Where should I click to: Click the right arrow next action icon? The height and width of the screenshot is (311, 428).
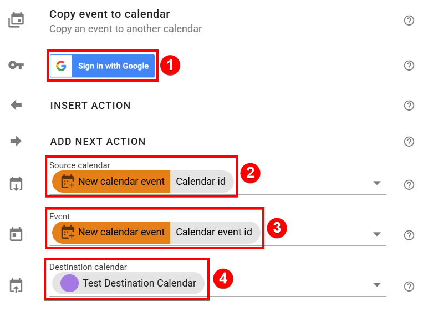click(16, 141)
